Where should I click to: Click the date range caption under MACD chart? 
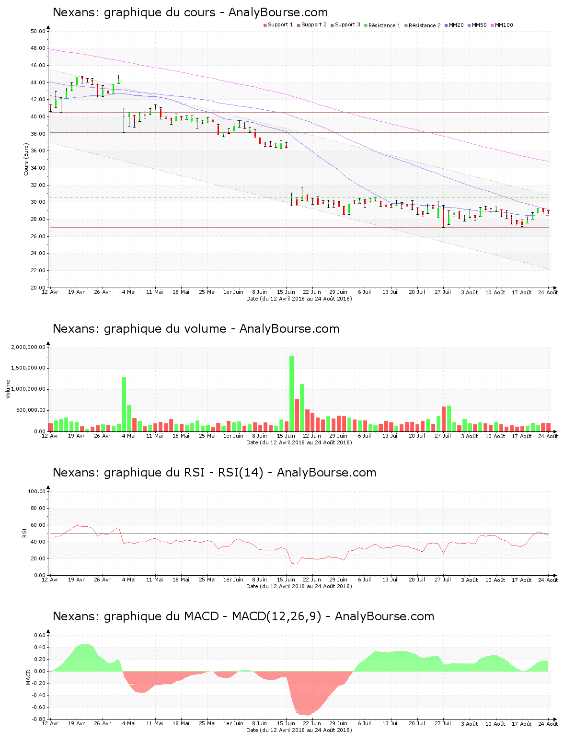(299, 730)
